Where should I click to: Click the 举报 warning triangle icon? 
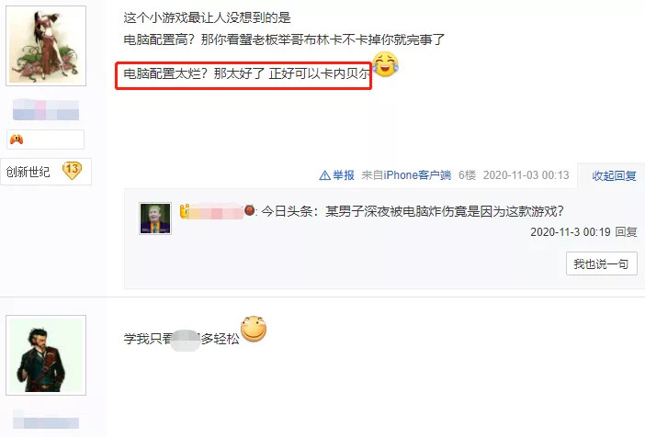(324, 175)
